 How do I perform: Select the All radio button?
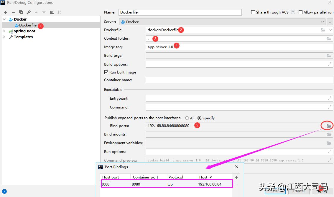[x=187, y=118]
